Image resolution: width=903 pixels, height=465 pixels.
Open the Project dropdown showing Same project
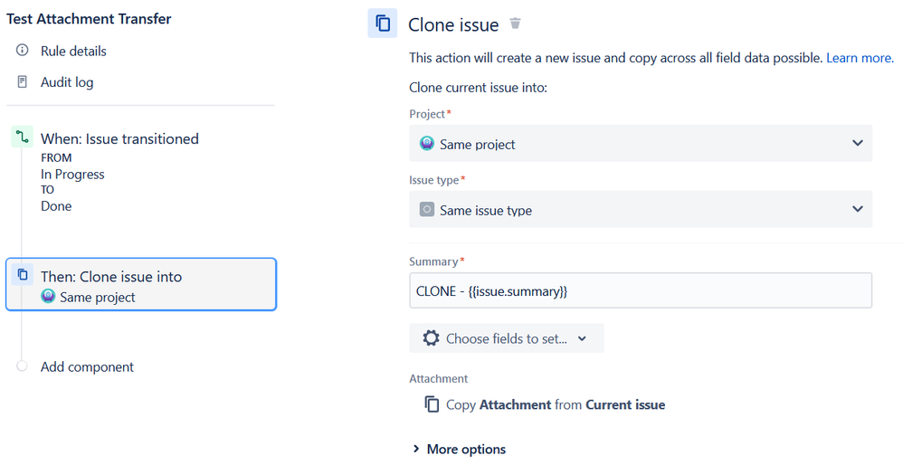[x=641, y=144]
